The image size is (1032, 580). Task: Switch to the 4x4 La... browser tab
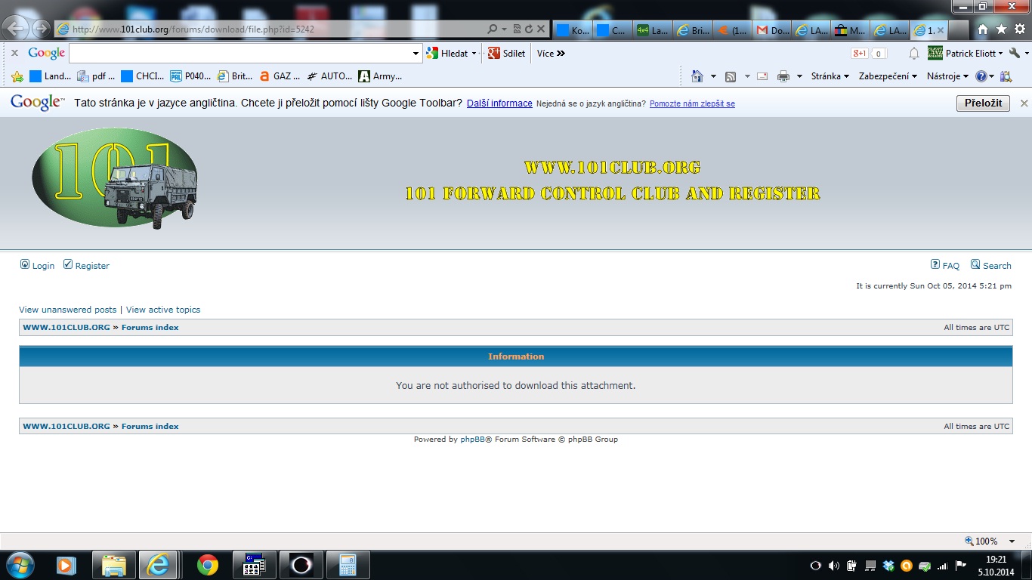click(652, 30)
